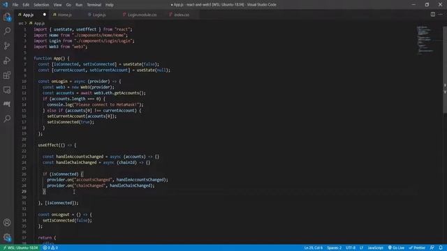
Task: Switch to the Login.module.css tab
Action: (x=142, y=15)
